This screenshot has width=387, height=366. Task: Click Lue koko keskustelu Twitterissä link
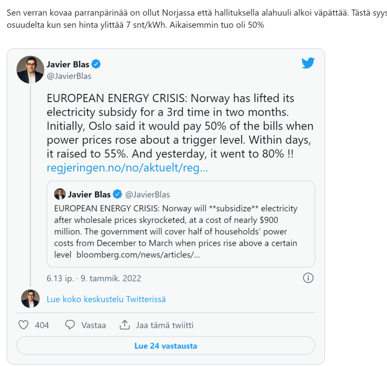click(106, 299)
